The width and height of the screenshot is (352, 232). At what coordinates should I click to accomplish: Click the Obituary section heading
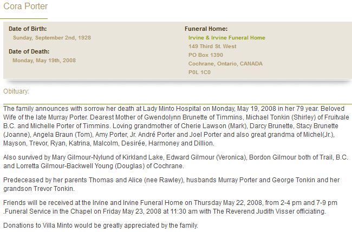[x=16, y=91]
